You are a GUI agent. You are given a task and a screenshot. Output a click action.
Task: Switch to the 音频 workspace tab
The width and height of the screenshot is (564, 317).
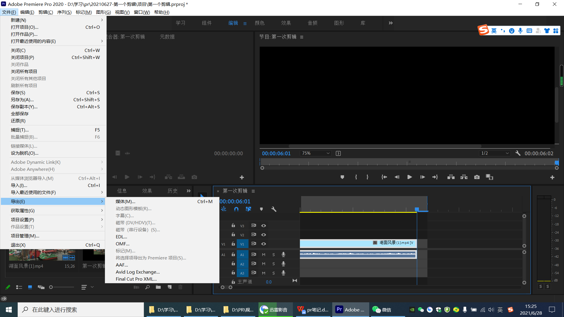(313, 23)
